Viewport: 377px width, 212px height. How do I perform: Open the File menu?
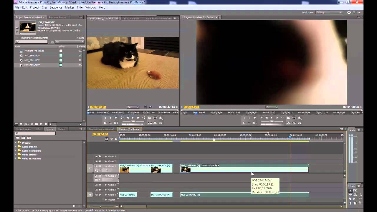(x=17, y=7)
